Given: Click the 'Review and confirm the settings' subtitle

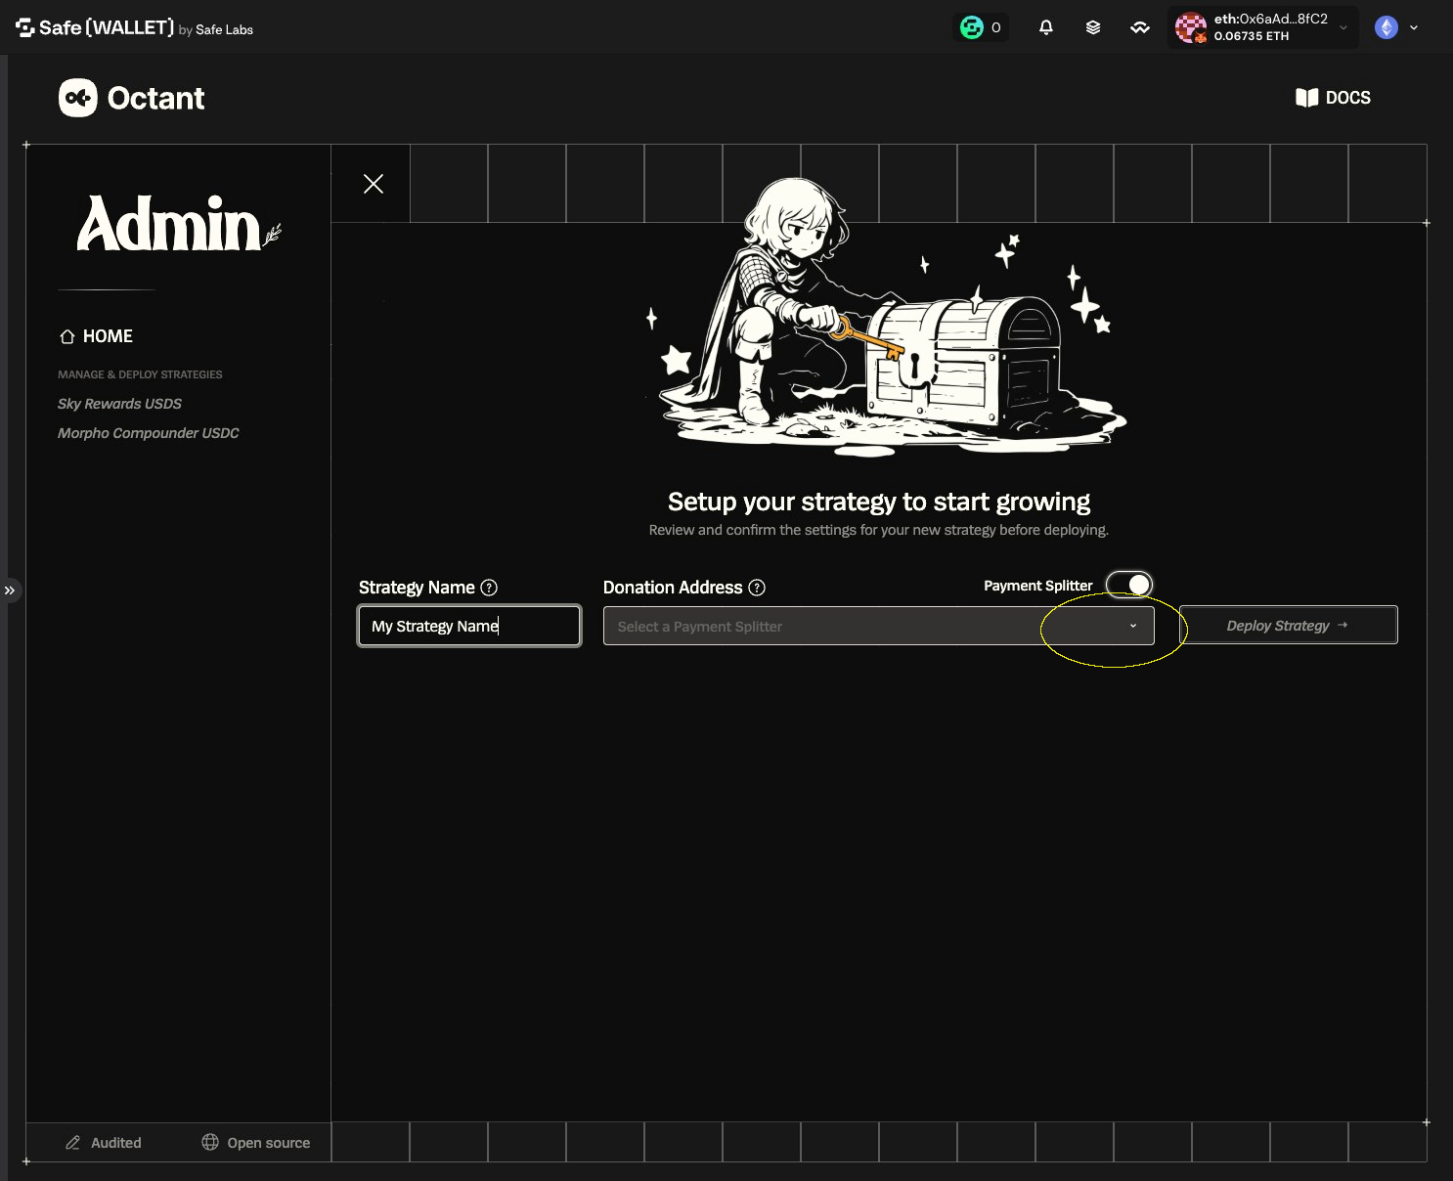Looking at the screenshot, I should [x=879, y=530].
